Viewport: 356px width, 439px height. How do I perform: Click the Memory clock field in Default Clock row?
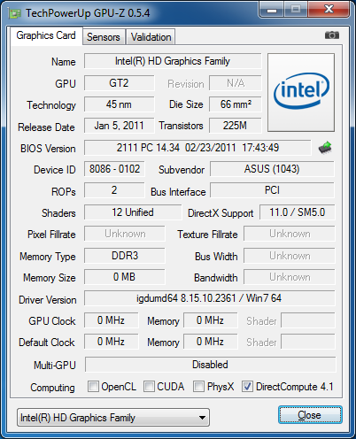click(x=210, y=342)
